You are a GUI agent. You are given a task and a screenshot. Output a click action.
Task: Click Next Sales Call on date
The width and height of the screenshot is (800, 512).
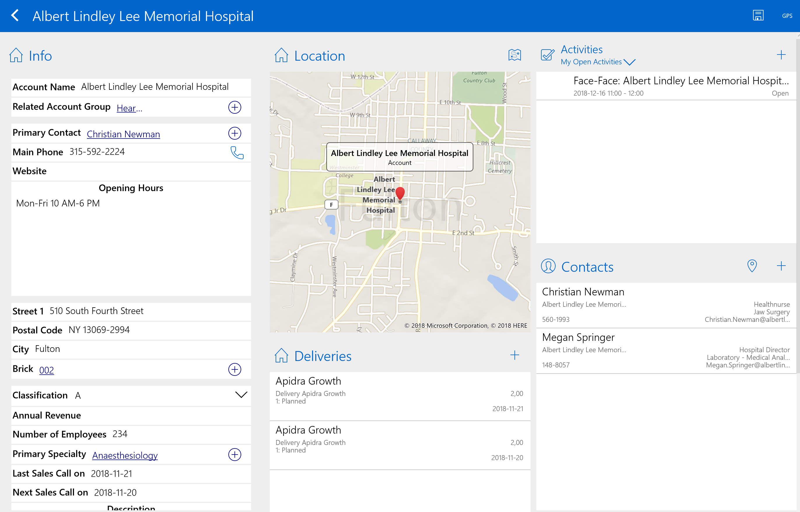point(115,492)
